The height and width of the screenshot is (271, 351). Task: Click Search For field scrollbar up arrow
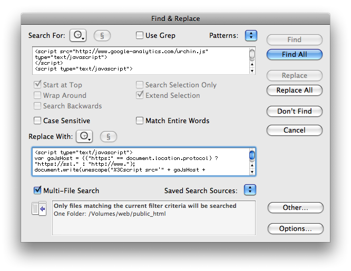(x=252, y=64)
